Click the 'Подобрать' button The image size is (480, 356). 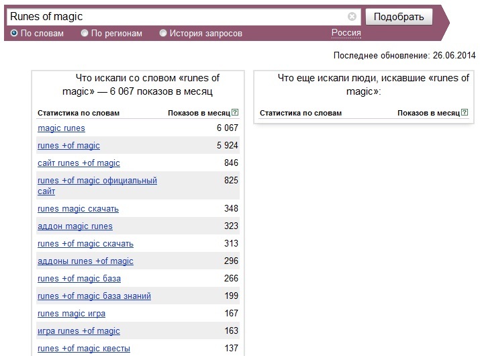pos(399,17)
